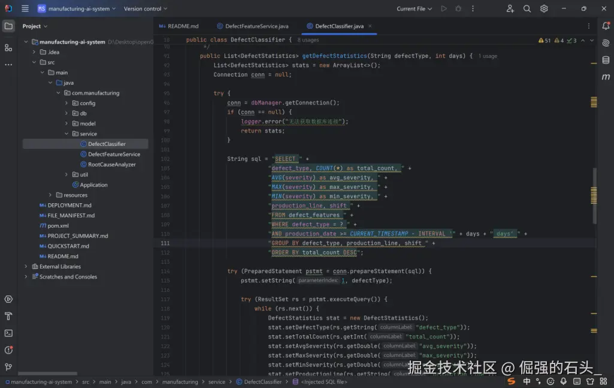Open the Current File run configuration dropdown
614x388 pixels.
pyautogui.click(x=415, y=9)
